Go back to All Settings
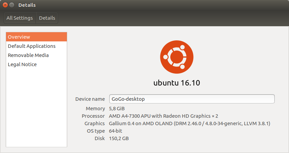 coord(20,18)
